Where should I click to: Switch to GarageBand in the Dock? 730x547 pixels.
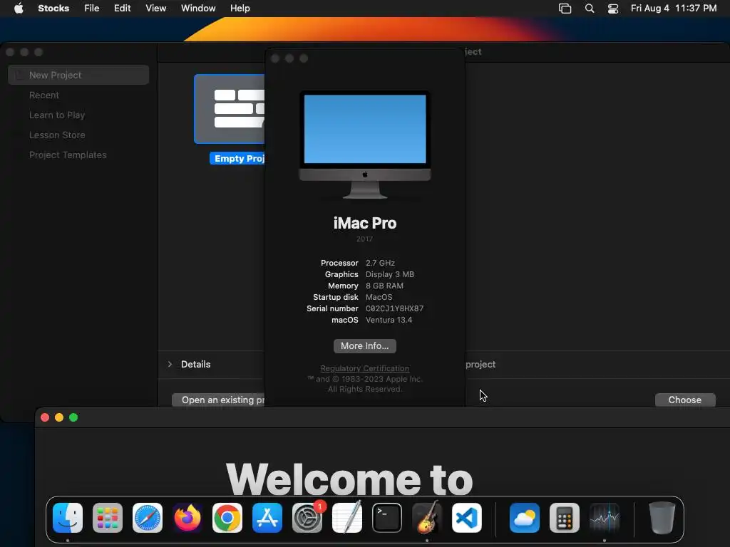point(427,518)
